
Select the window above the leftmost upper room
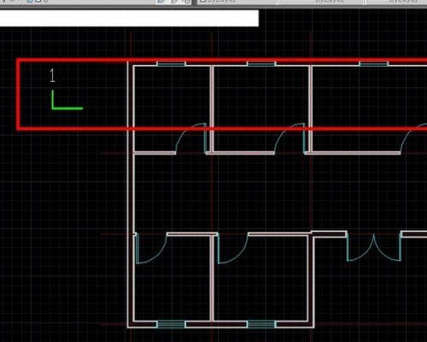coord(171,64)
